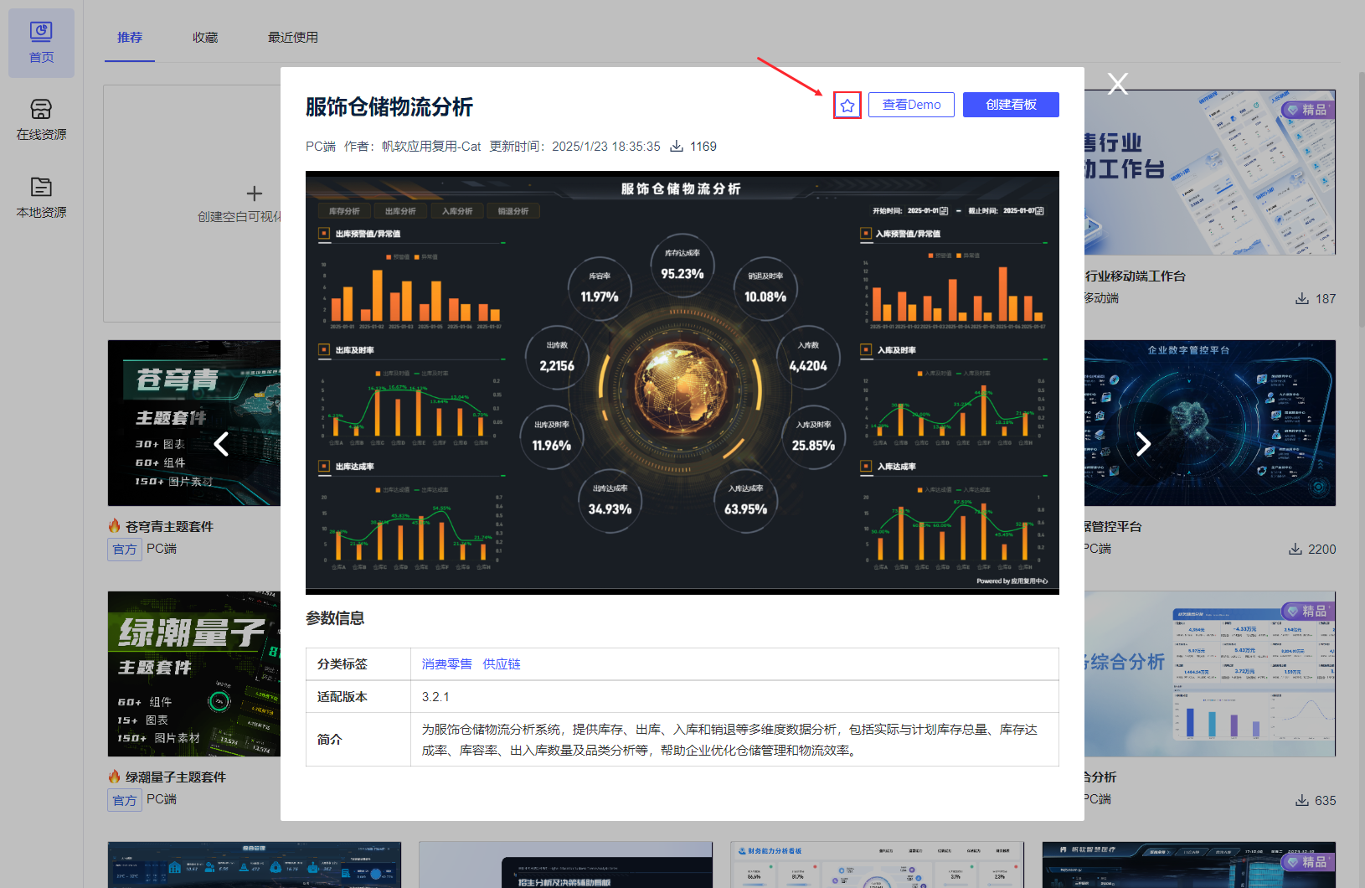
Task: Click the download icon beside 635
Action: pos(1302,801)
